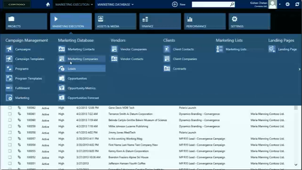This screenshot has width=302, height=170.
Task: Click the assign icon for lead 100059
Action: tap(19, 126)
